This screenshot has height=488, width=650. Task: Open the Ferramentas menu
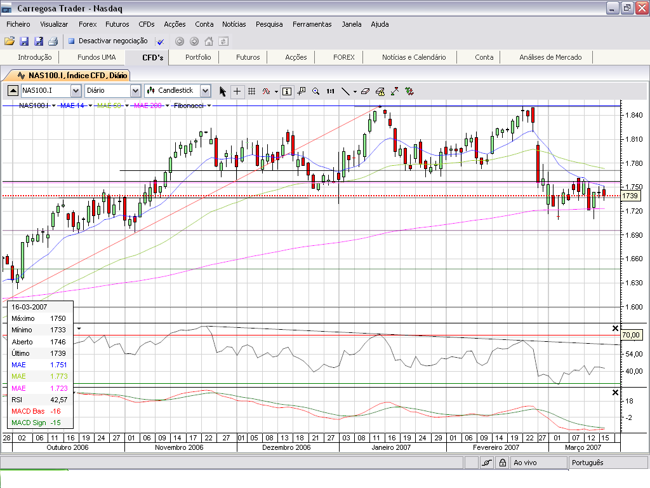(x=312, y=24)
